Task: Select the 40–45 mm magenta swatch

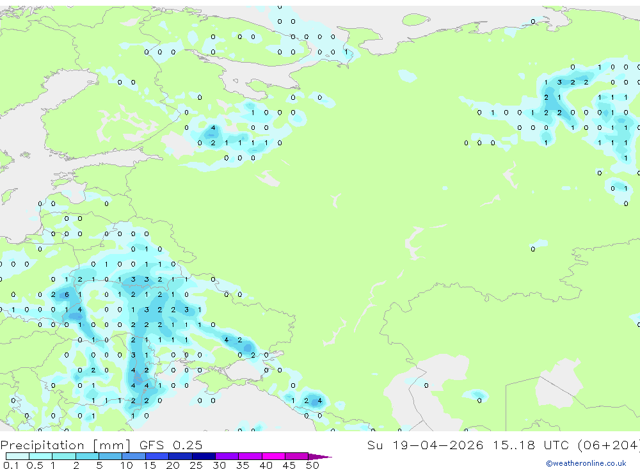Action: point(273,456)
